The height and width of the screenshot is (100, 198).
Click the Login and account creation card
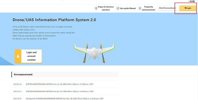(28, 56)
